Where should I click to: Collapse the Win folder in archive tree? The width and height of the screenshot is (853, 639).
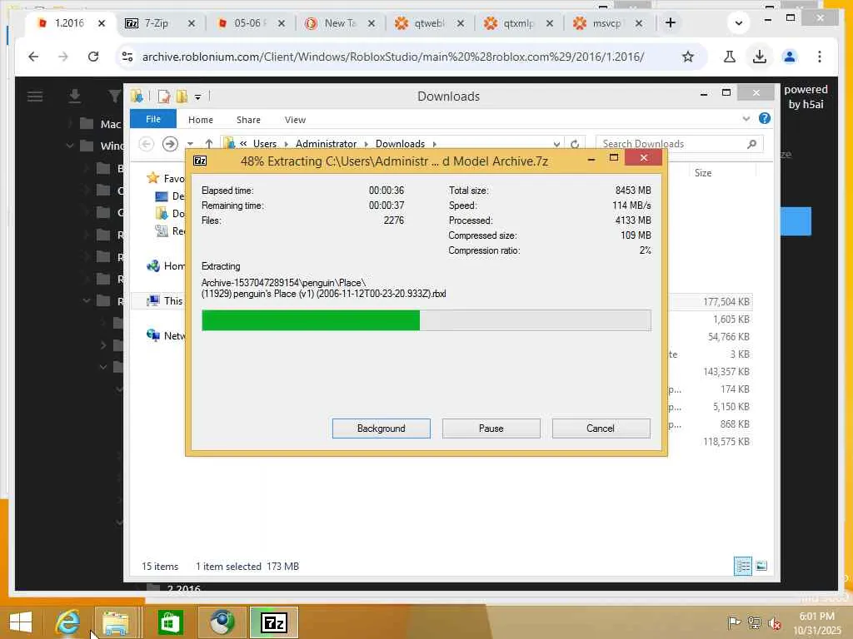tap(70, 146)
